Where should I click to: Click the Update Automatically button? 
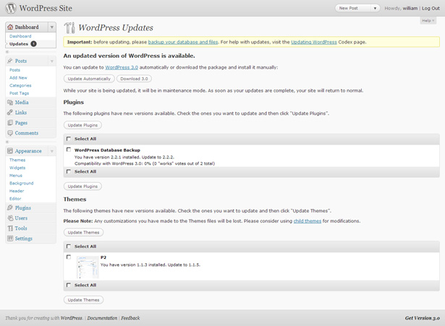click(x=89, y=79)
